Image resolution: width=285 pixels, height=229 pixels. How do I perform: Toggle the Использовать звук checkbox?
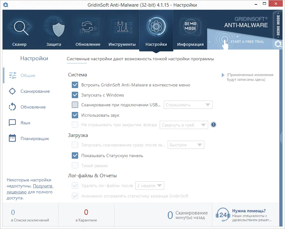[x=75, y=115]
